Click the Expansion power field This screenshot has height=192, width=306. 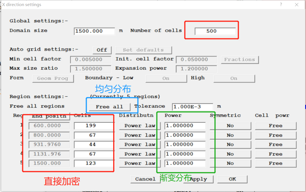[x=196, y=69]
